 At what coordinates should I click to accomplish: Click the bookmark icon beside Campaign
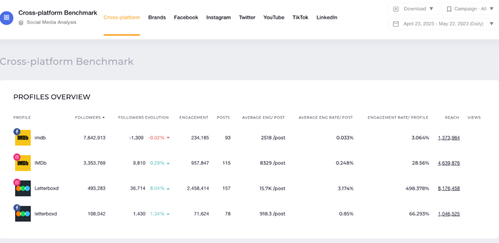tap(449, 9)
